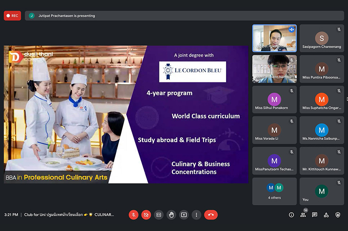Click the present now screen icon
The width and height of the screenshot is (348, 231).
point(184,215)
